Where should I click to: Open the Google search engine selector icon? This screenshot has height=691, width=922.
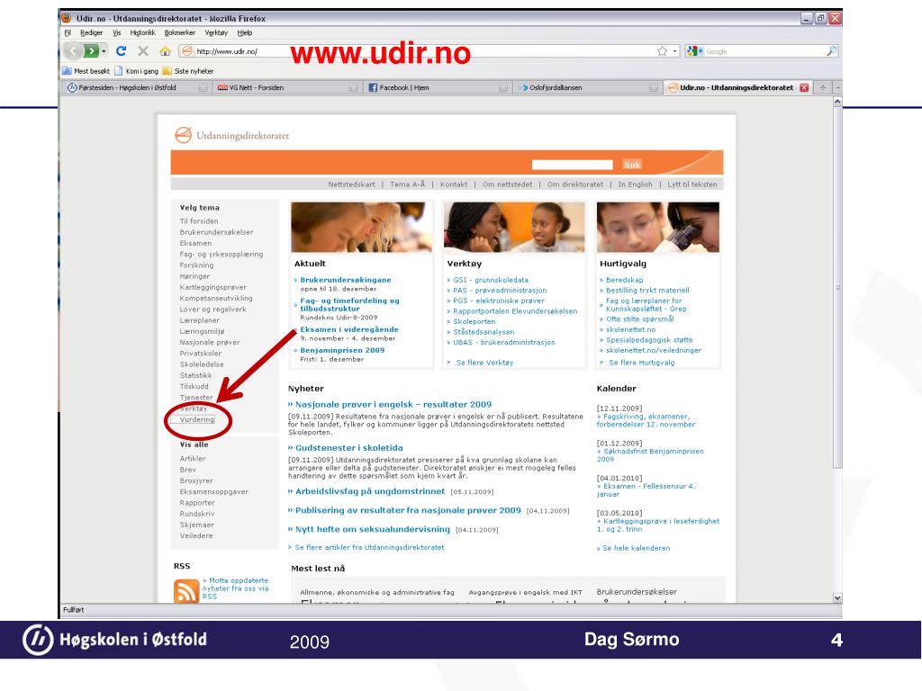[694, 51]
